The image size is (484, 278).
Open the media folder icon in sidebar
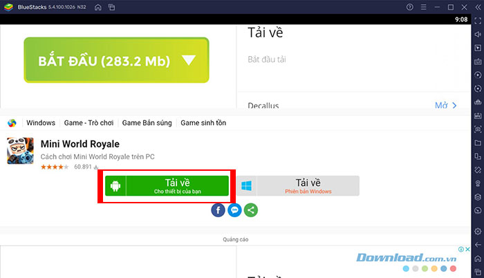coord(478,142)
